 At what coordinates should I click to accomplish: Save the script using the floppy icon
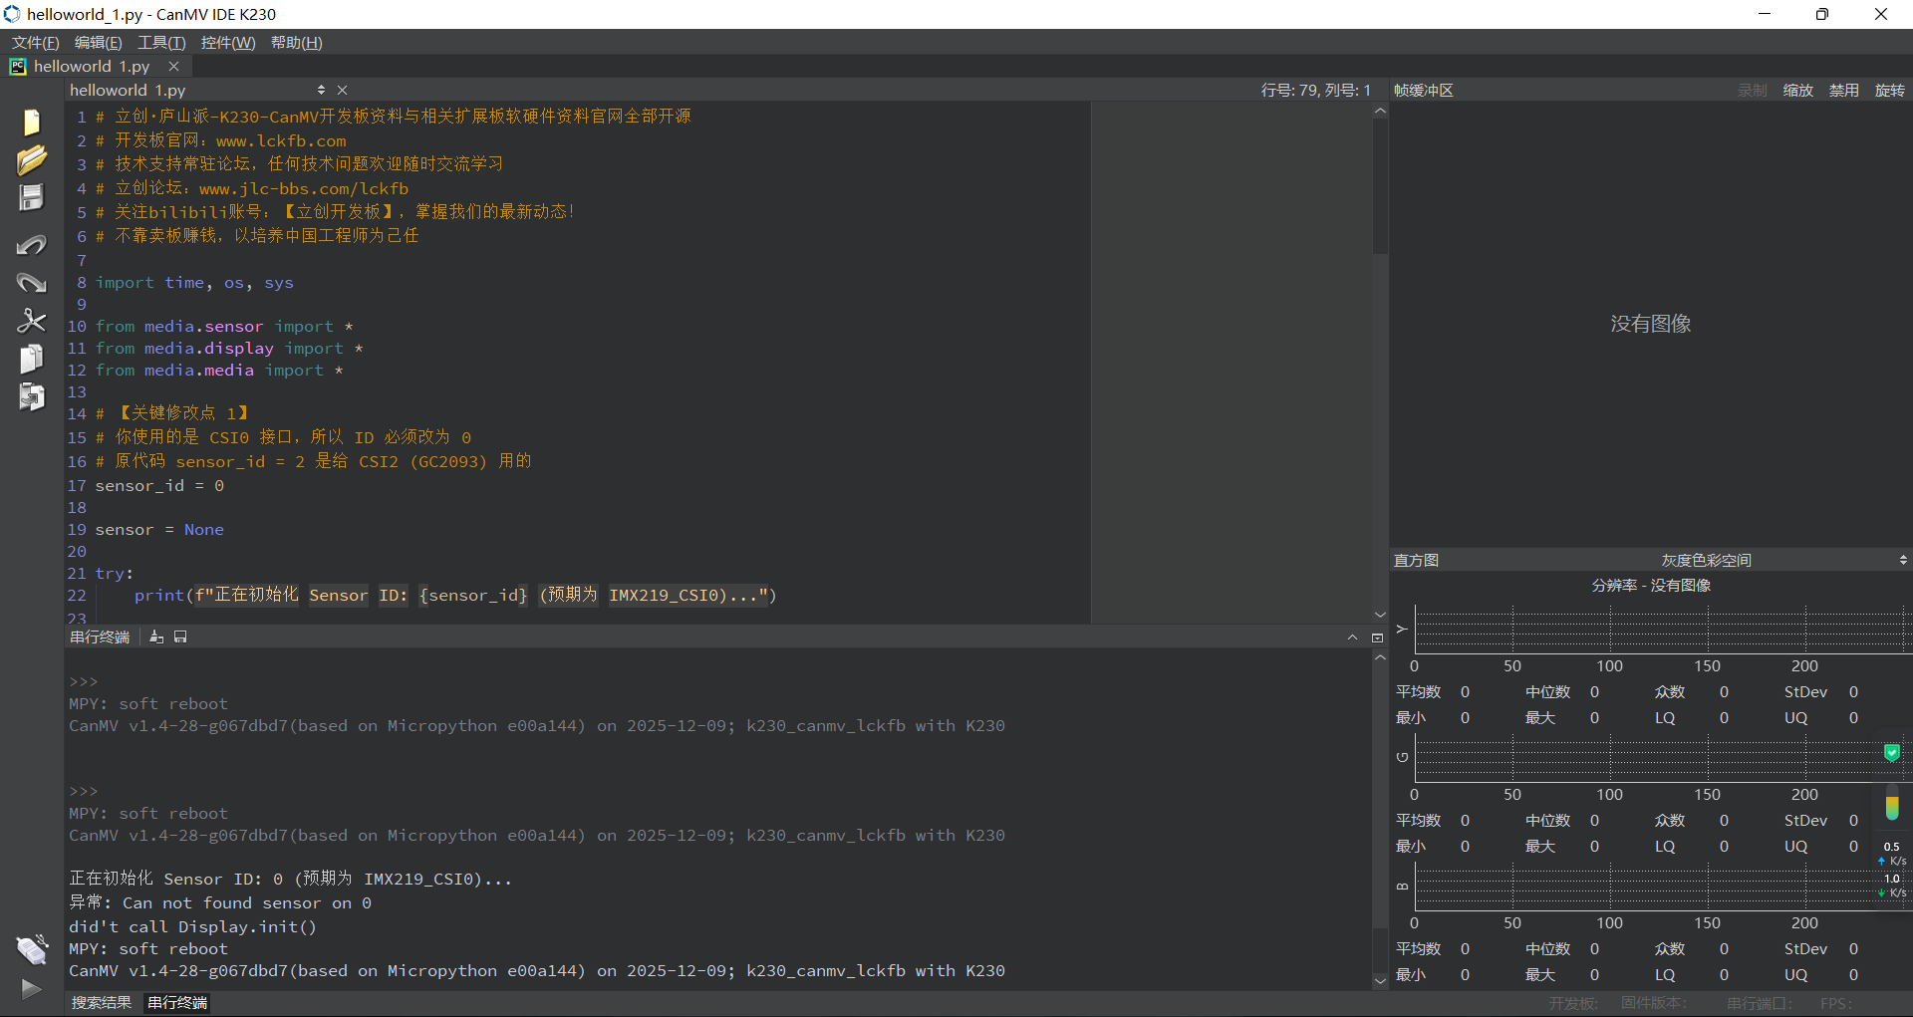click(x=31, y=197)
